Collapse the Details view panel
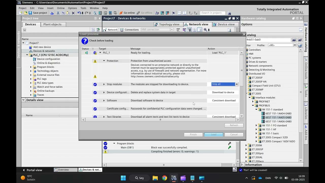Screen dimensions: 325x183 click(23, 100)
